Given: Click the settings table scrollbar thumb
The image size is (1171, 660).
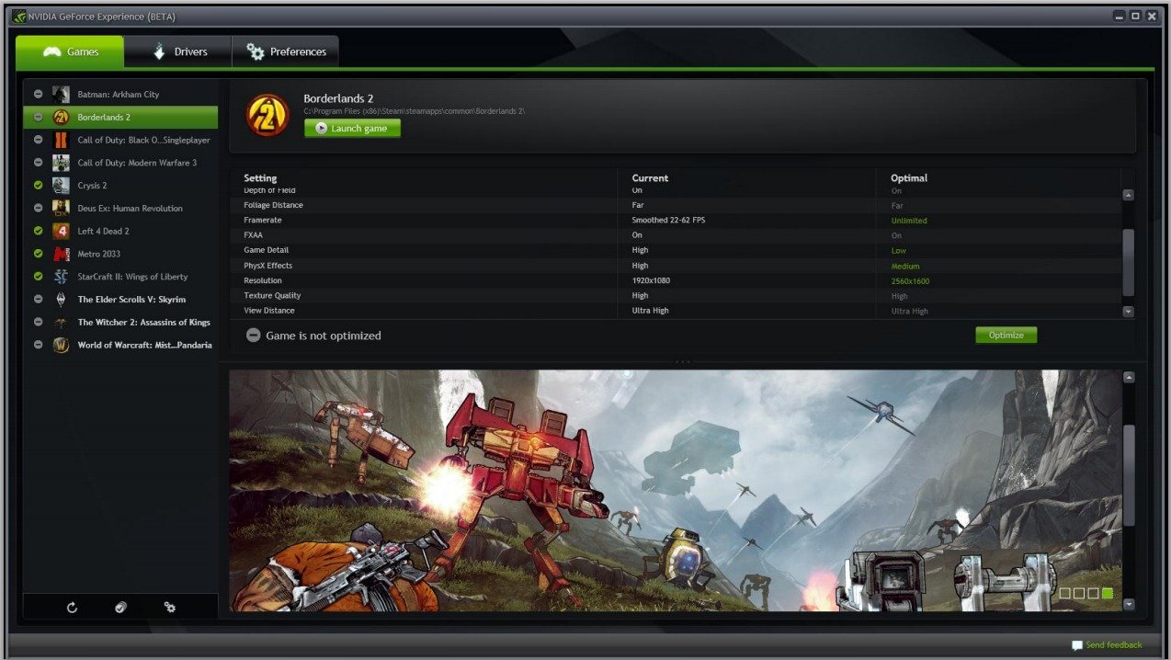Looking at the screenshot, I should [x=1129, y=263].
